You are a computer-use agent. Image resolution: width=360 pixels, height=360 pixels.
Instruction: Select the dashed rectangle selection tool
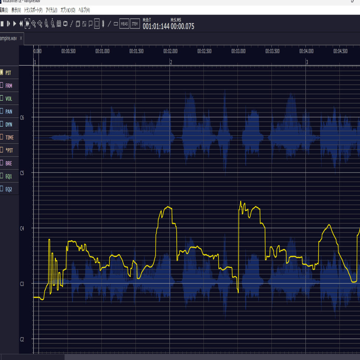(x=97, y=24)
